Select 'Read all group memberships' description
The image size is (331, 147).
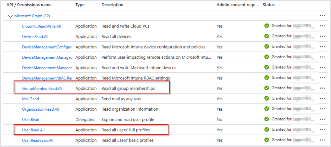[x=128, y=89]
